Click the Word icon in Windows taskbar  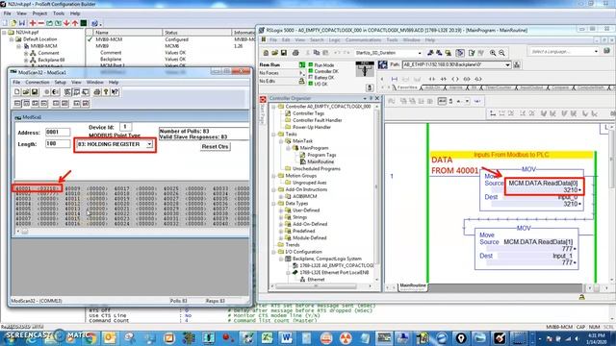coord(287,337)
